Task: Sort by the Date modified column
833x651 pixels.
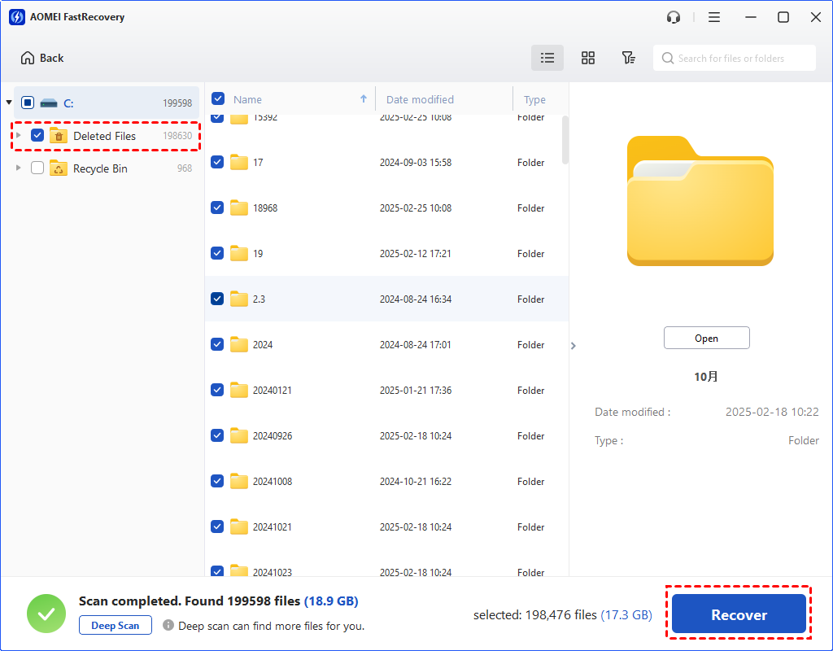Action: coord(420,99)
